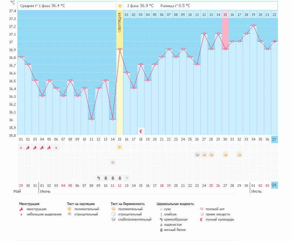This screenshot has height=241, width=292.
Task: Click the yellow ОВУЛЯЦИЯ column label
Action: [x=119, y=23]
